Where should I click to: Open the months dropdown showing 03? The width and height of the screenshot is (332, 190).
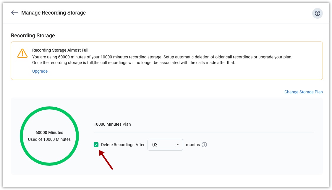(x=165, y=145)
